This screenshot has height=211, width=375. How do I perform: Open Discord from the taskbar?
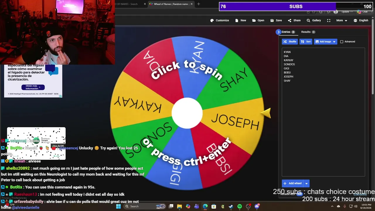[x=257, y=206]
